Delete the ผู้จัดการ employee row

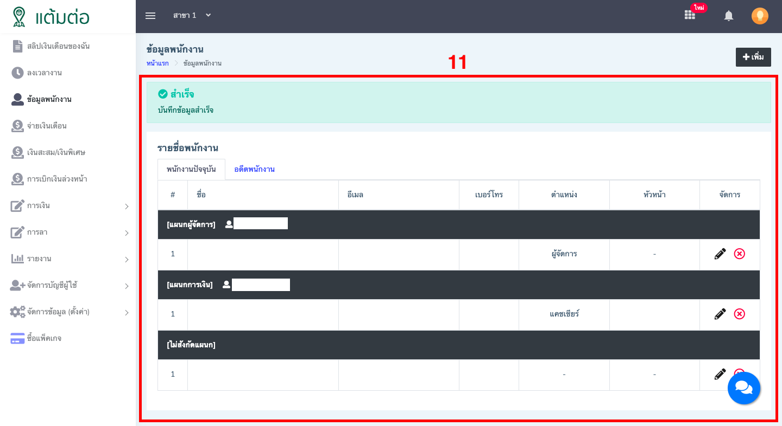tap(739, 254)
